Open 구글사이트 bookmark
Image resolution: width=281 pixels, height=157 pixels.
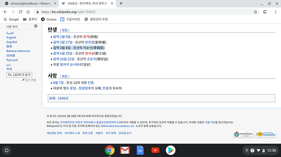coord(70,19)
